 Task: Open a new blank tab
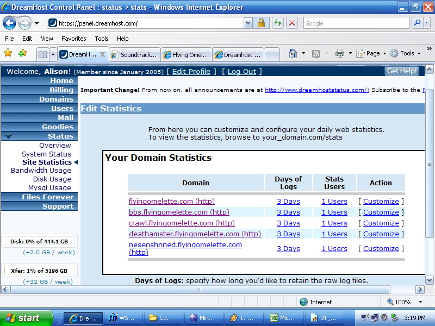click(x=271, y=54)
